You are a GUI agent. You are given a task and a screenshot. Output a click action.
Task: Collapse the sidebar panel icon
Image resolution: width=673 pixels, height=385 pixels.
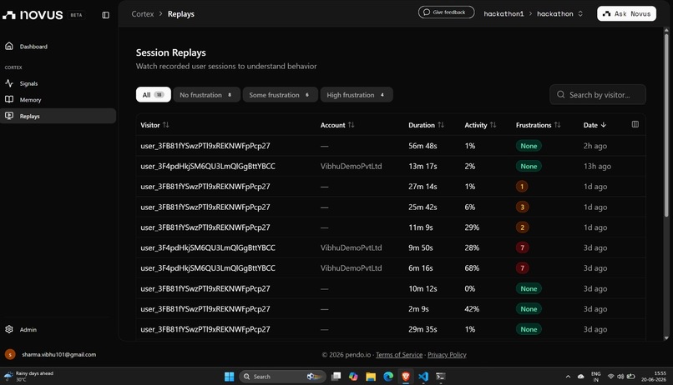(105, 15)
